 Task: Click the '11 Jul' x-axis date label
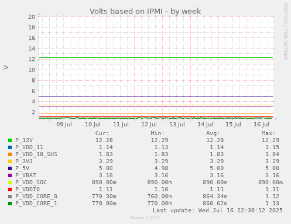pos(121,125)
